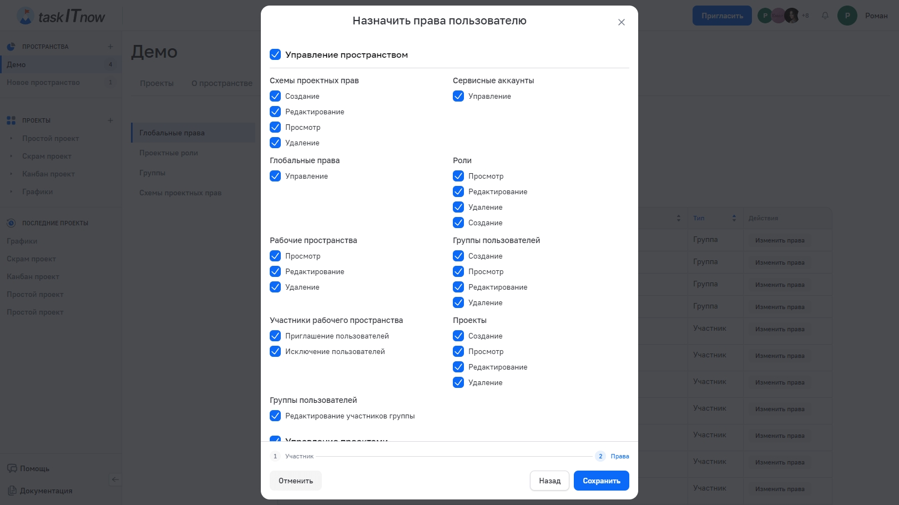Click the notification bell icon
Screen dimensions: 899x505
coord(825,16)
